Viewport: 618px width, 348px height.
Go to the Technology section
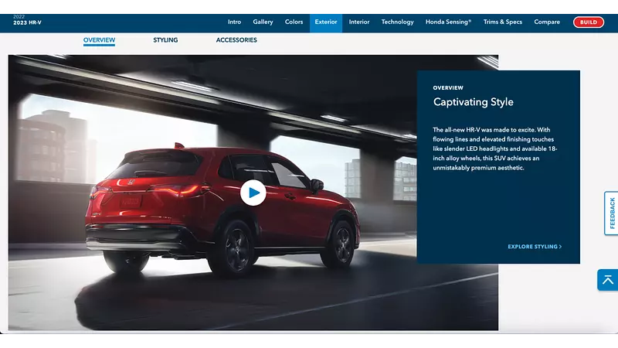[x=397, y=22]
